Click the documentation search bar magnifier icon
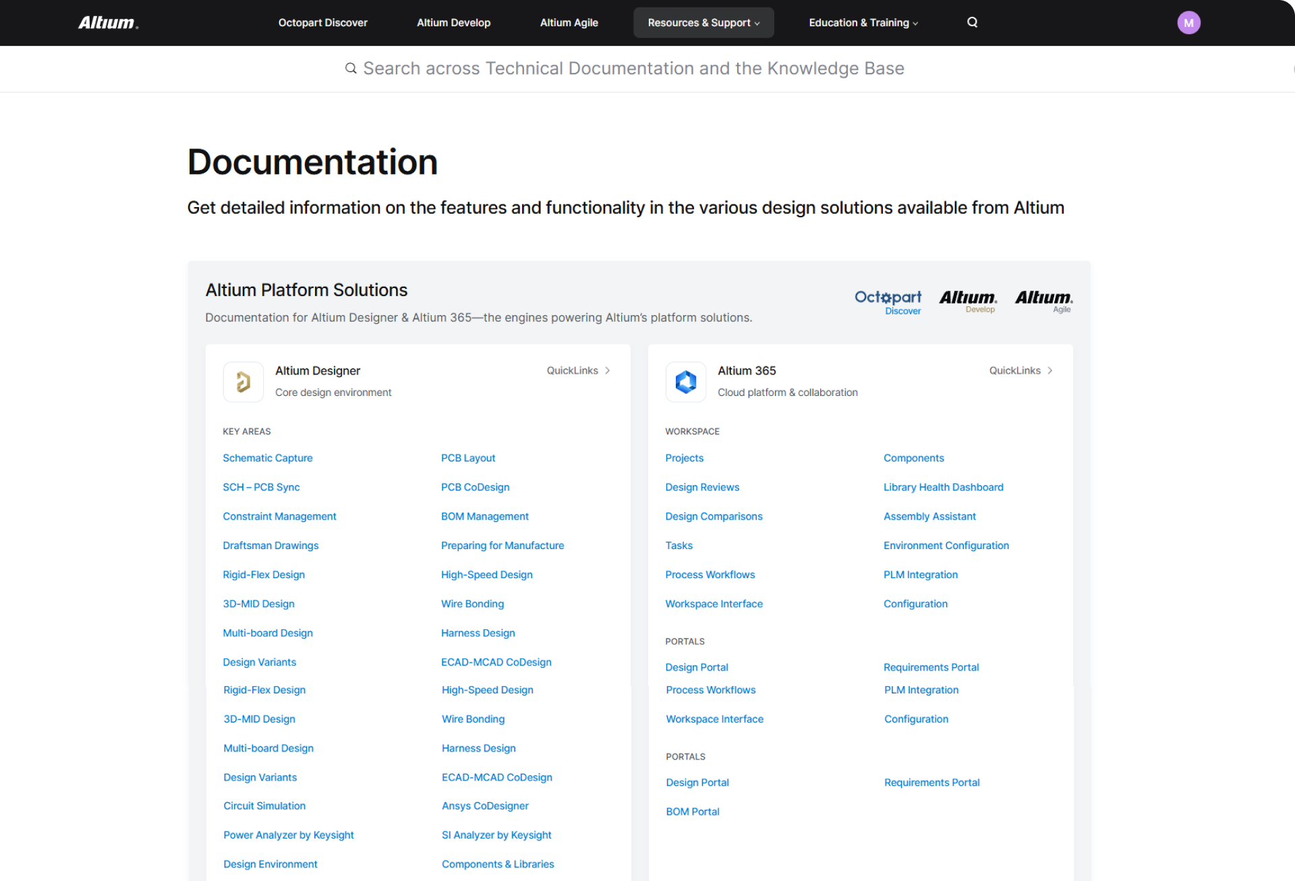The height and width of the screenshot is (881, 1295). tap(351, 68)
